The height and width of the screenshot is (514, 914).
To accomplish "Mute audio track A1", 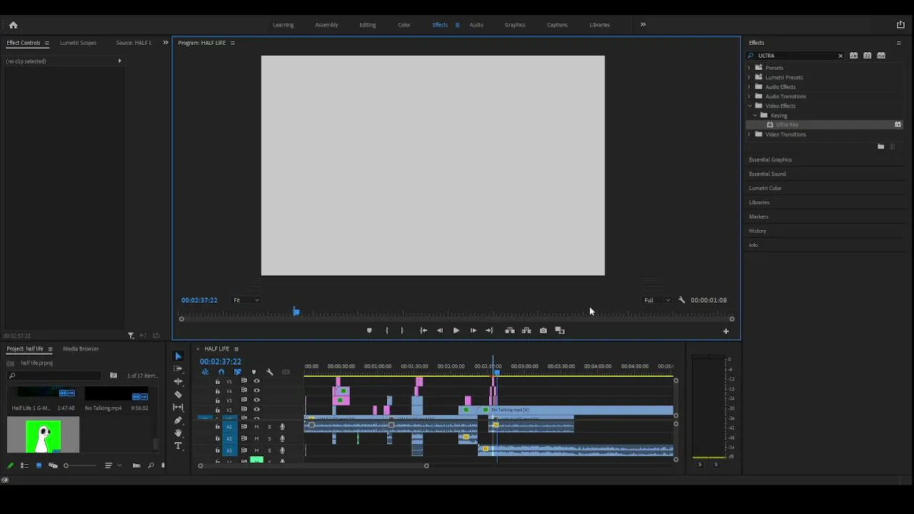I will (x=256, y=427).
